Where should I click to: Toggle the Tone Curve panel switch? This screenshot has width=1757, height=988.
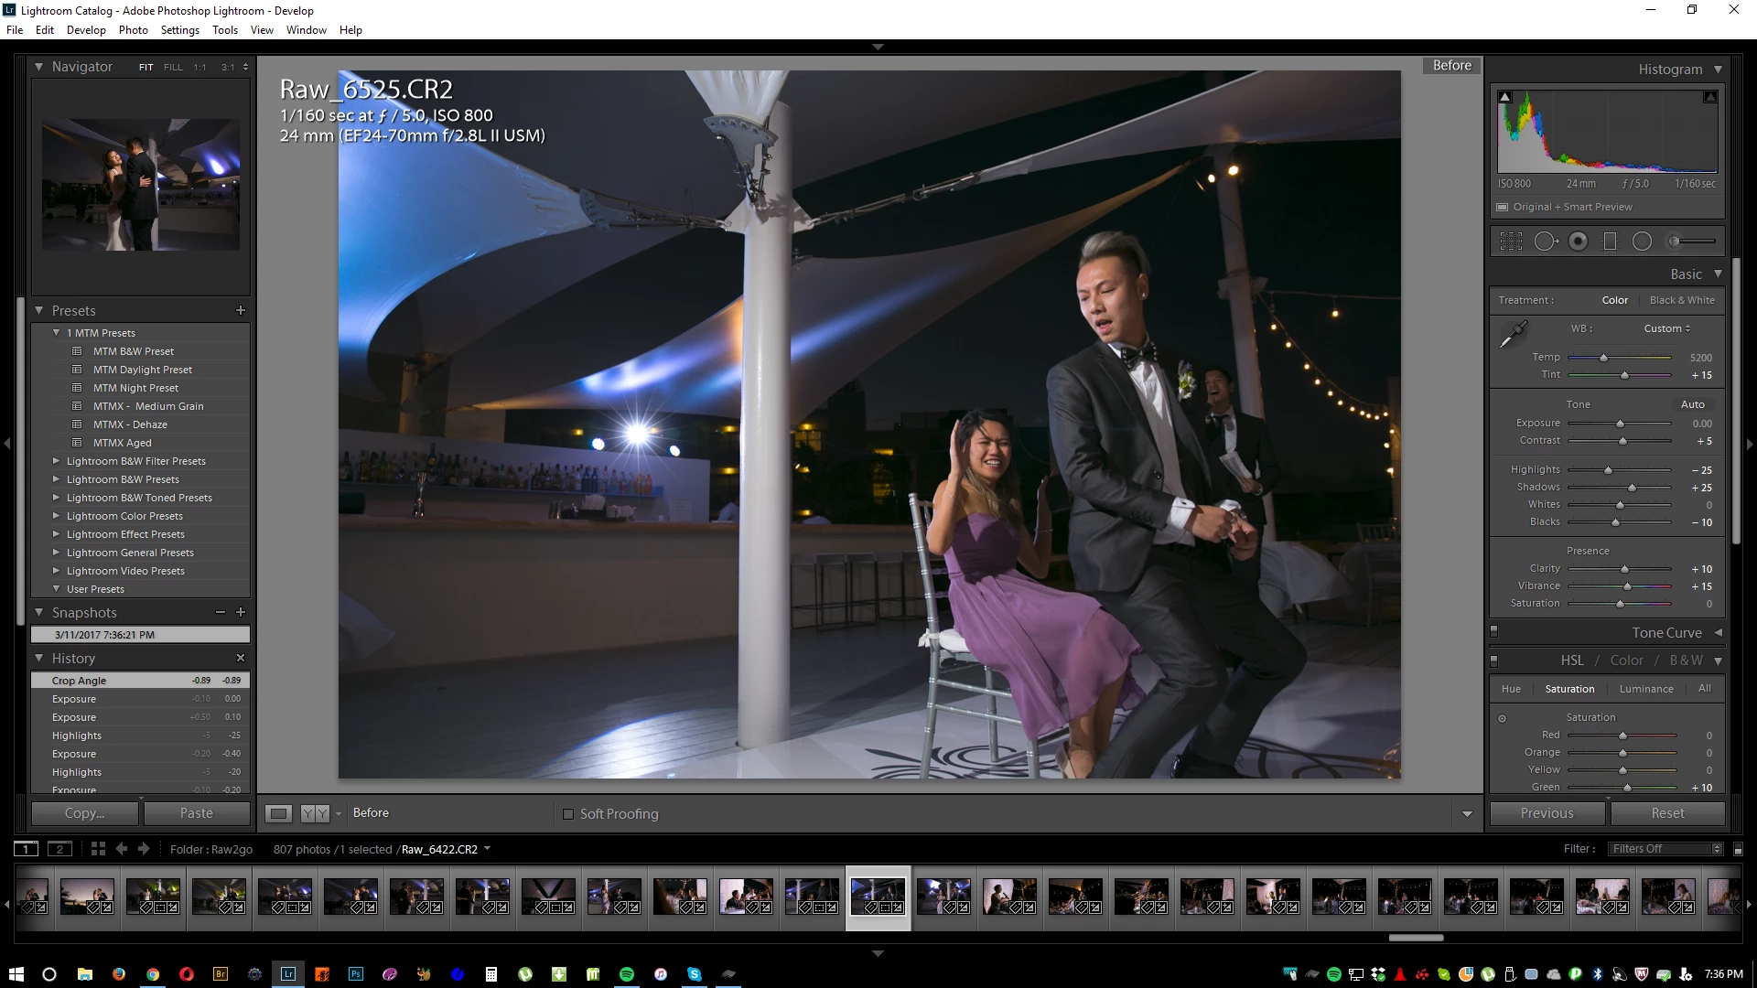coord(1494,632)
